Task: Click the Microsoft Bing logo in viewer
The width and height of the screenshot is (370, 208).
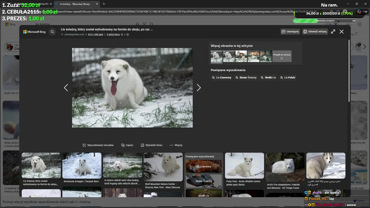Action: (34, 32)
